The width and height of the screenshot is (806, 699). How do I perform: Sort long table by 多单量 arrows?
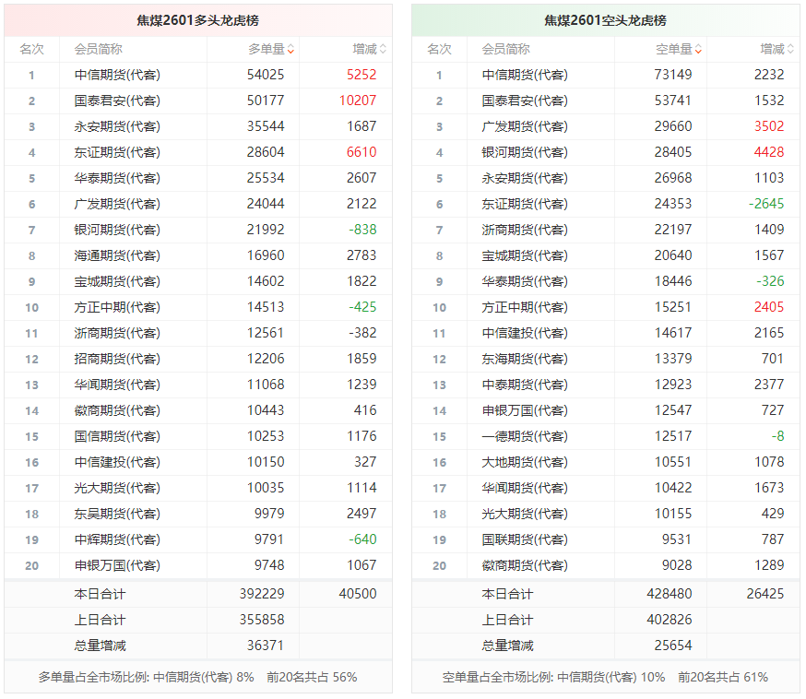pos(290,50)
